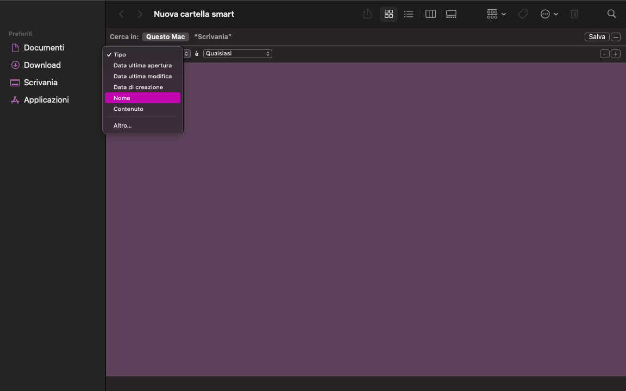The height and width of the screenshot is (391, 626).
Task: Open search with magnifying glass icon
Action: click(611, 14)
